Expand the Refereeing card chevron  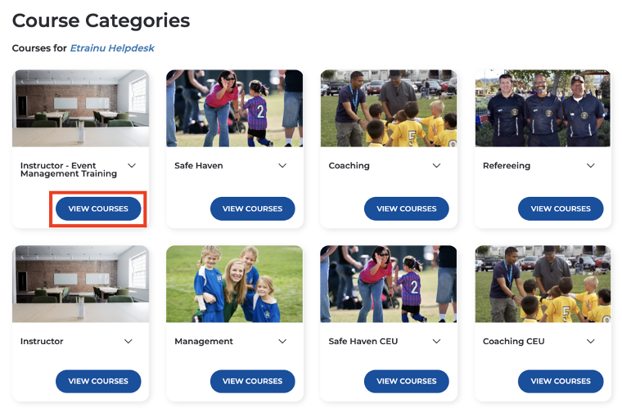pyautogui.click(x=591, y=166)
